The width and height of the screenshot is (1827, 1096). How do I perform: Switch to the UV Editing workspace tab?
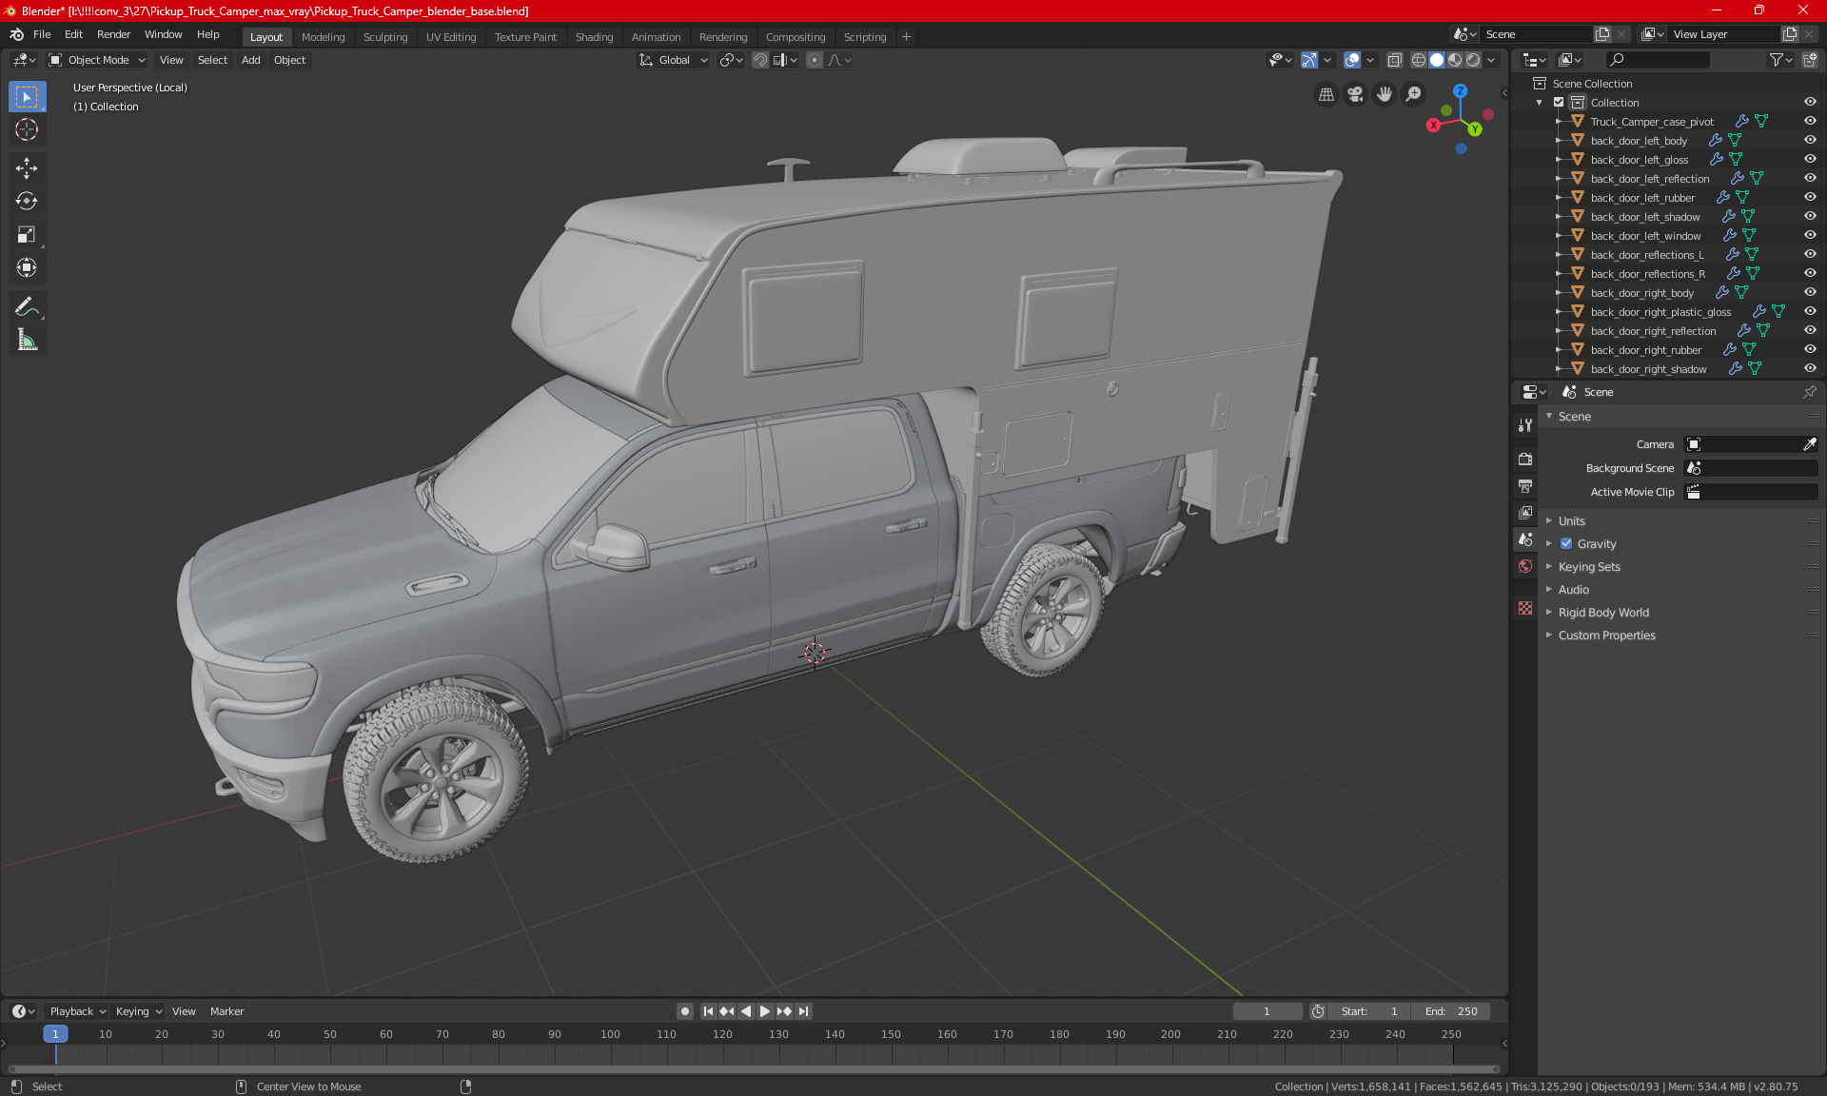[451, 37]
